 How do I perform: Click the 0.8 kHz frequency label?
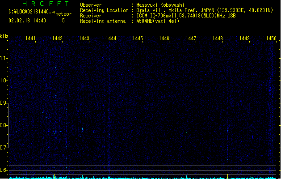tap(4, 125)
